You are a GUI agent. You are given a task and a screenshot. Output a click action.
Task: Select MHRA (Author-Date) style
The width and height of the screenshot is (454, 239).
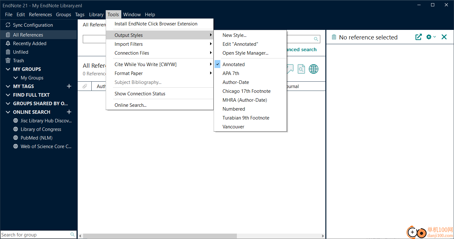coord(250,100)
